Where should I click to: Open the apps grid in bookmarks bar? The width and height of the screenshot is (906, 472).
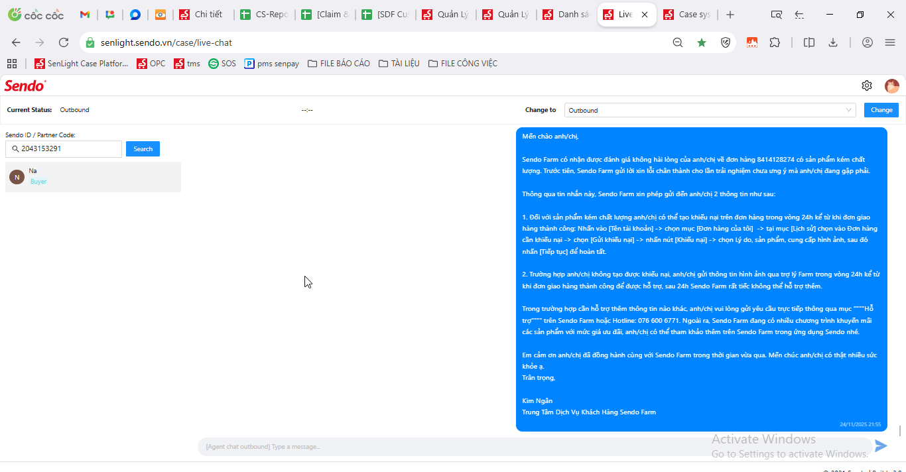12,64
